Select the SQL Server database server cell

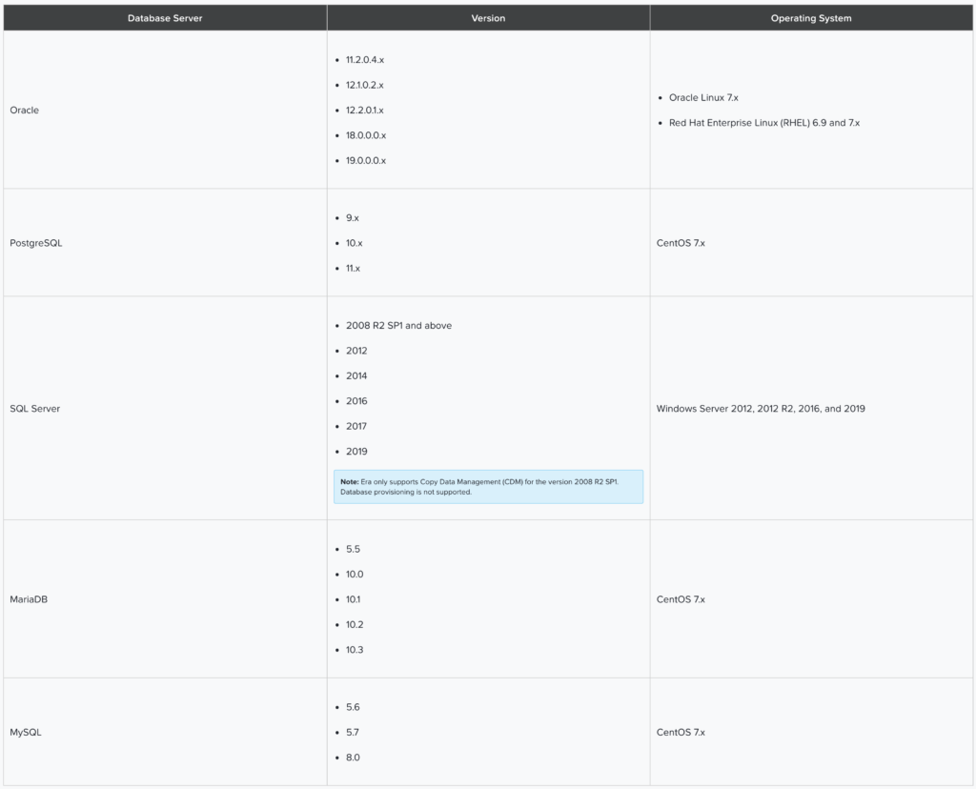pos(34,408)
